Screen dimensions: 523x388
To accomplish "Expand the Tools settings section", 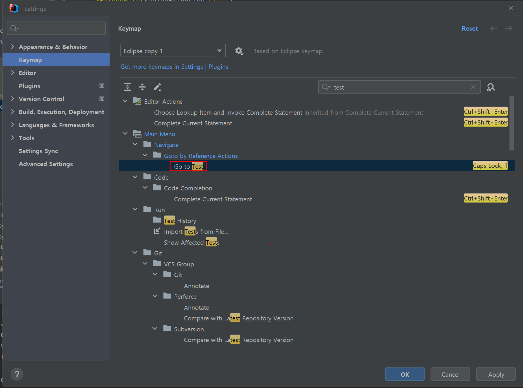I will [x=12, y=138].
